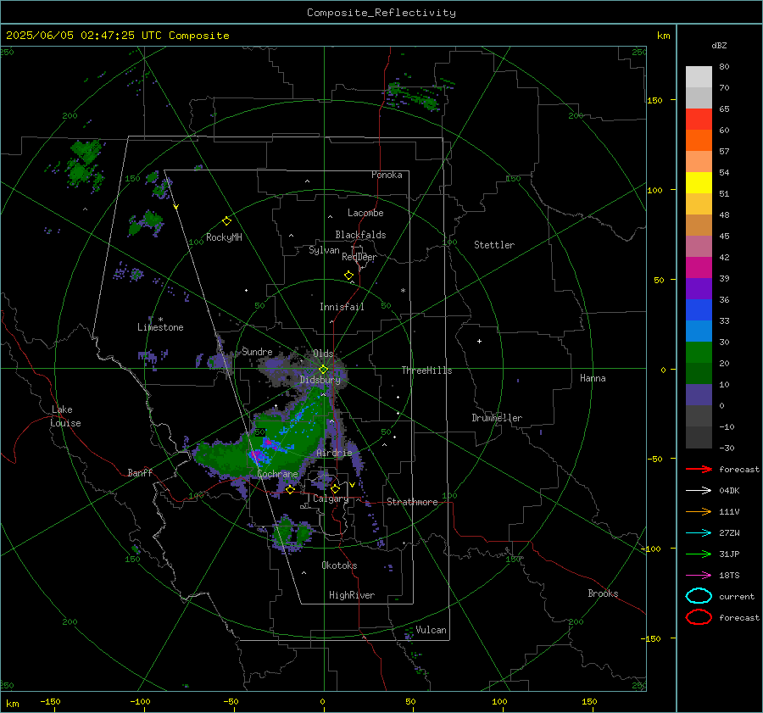Viewport: 763px width, 713px height.
Task: Click the magenta 18TS arrow icon
Action: pos(699,576)
